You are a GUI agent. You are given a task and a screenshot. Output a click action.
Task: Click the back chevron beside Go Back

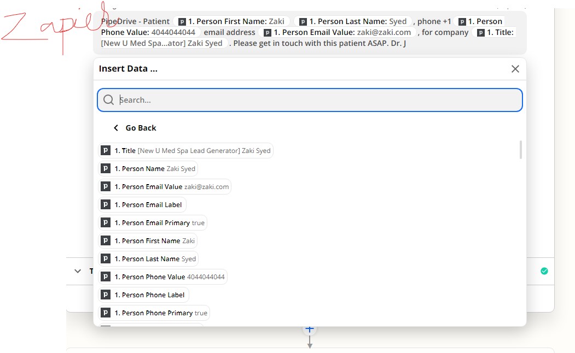[116, 128]
